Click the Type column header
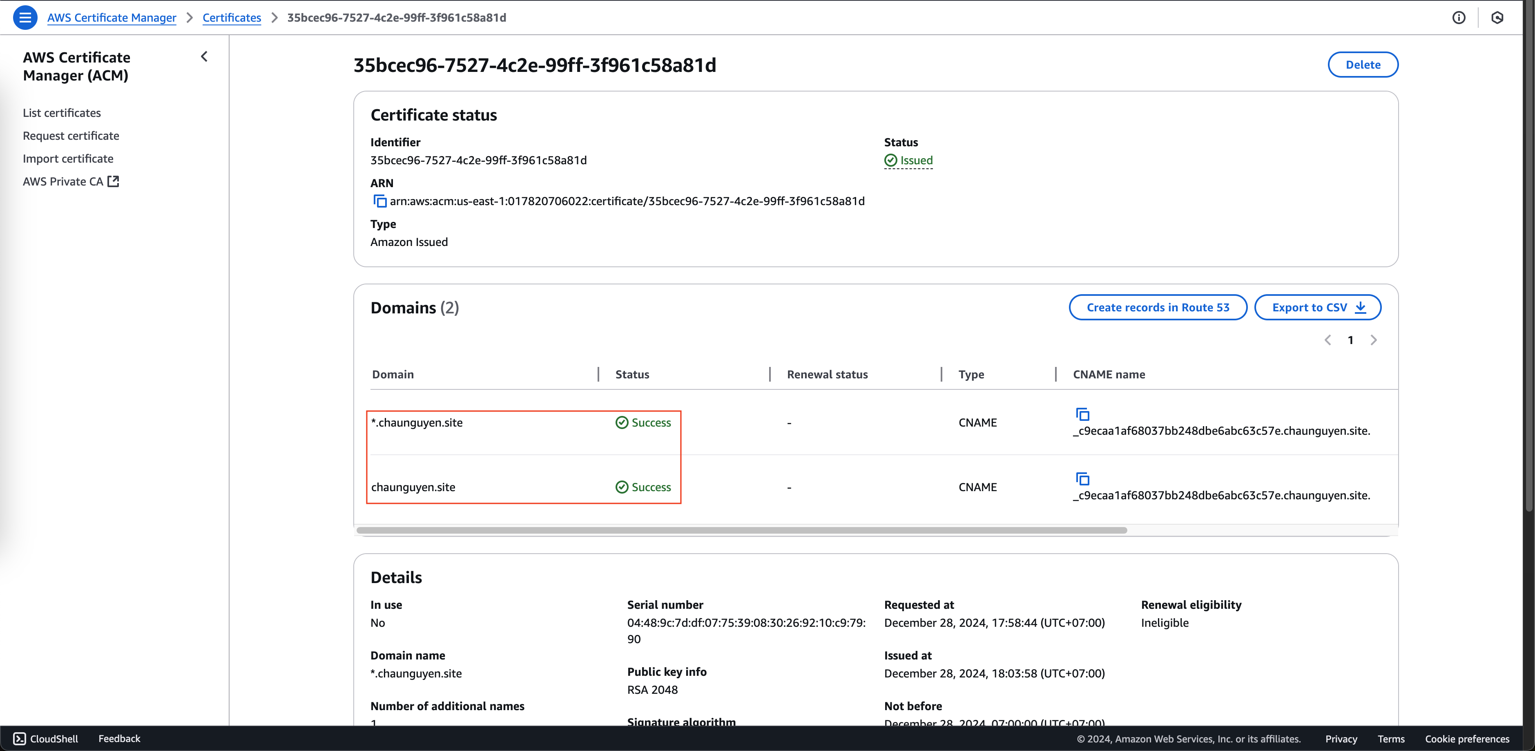The image size is (1535, 751). coord(971,374)
